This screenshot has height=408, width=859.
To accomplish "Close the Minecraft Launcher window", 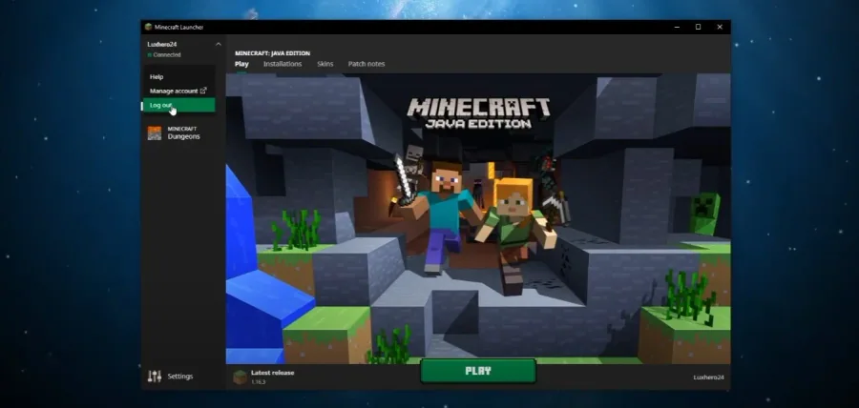I will coord(720,27).
